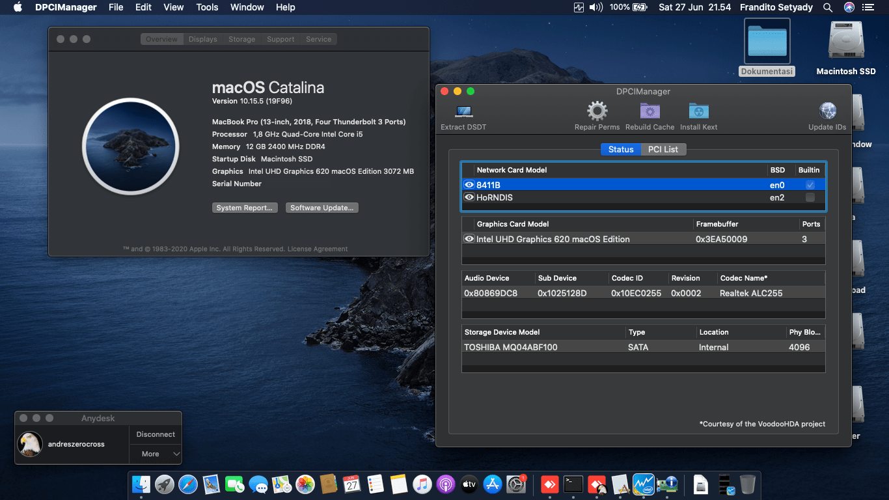Run Repair Perms from the DPCIManager toolbar
Viewport: 889px width, 500px height.
(x=596, y=112)
